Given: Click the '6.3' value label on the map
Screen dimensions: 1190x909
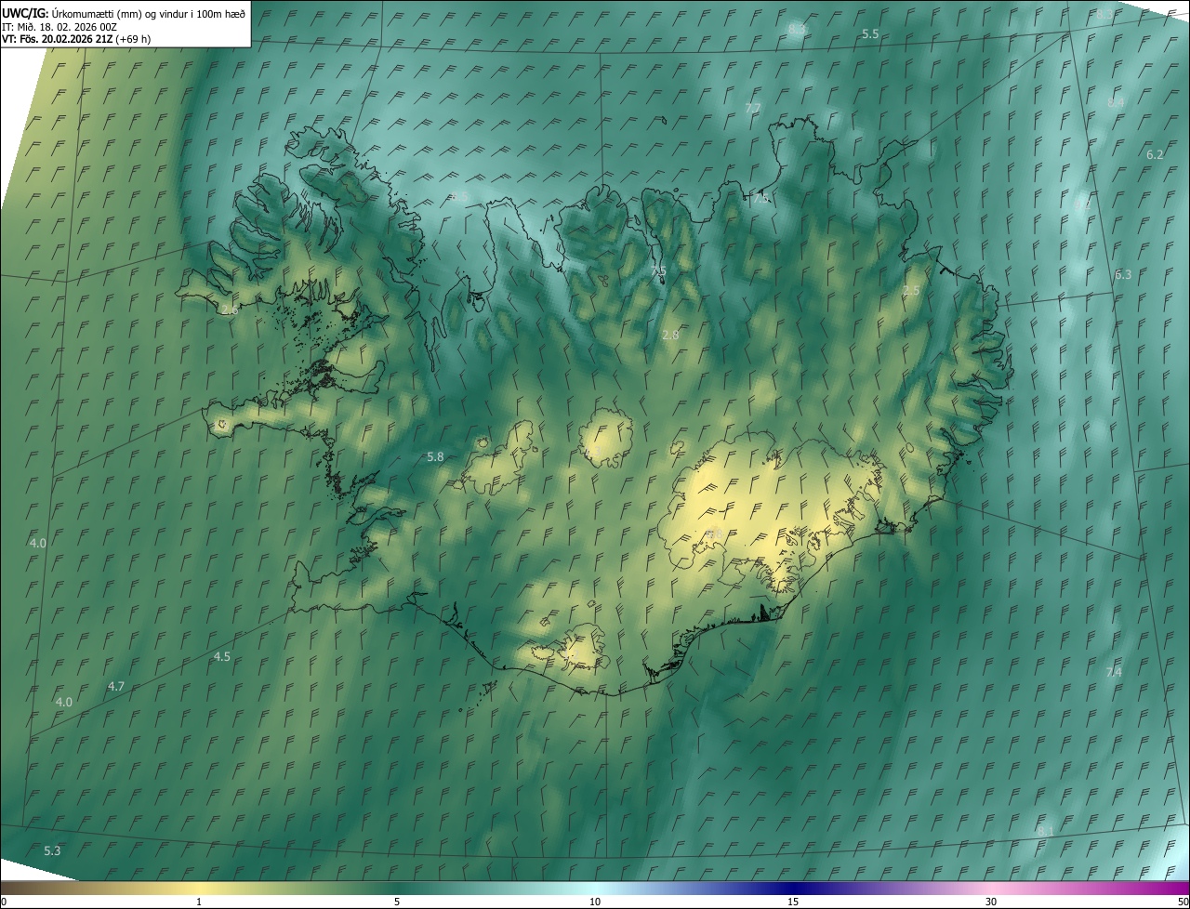Looking at the screenshot, I should 1123,274.
